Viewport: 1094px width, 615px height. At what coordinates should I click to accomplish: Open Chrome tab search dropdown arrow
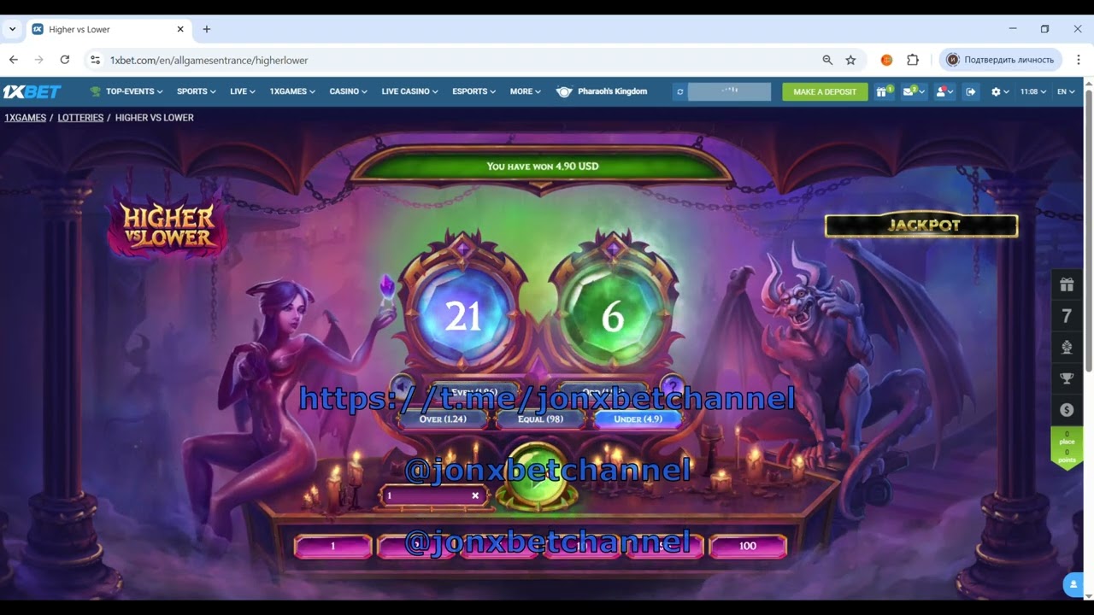12,29
